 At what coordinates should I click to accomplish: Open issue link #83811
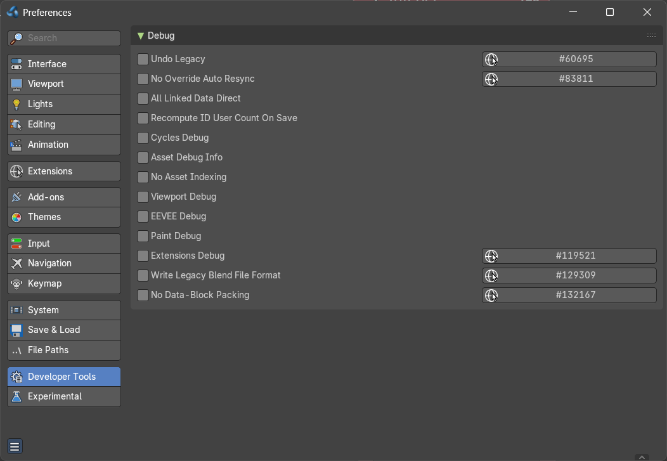coord(569,79)
